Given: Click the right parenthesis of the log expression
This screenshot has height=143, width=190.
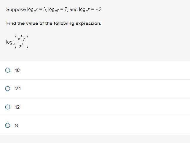Looking at the screenshot, I should [x=27, y=42].
